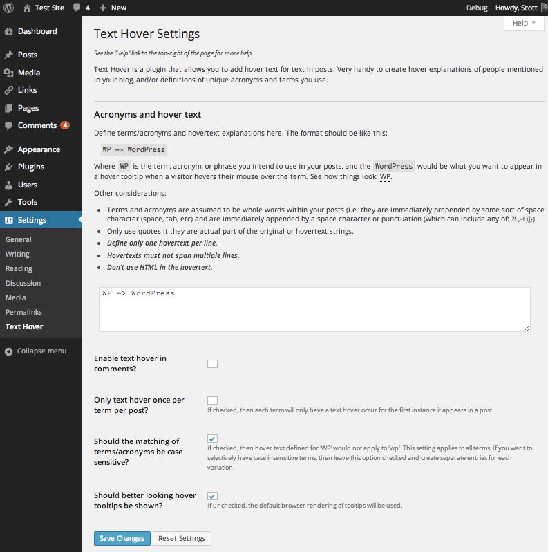548x552 pixels.
Task: Uncheck the case sensitive matching checkbox
Action: pos(212,439)
